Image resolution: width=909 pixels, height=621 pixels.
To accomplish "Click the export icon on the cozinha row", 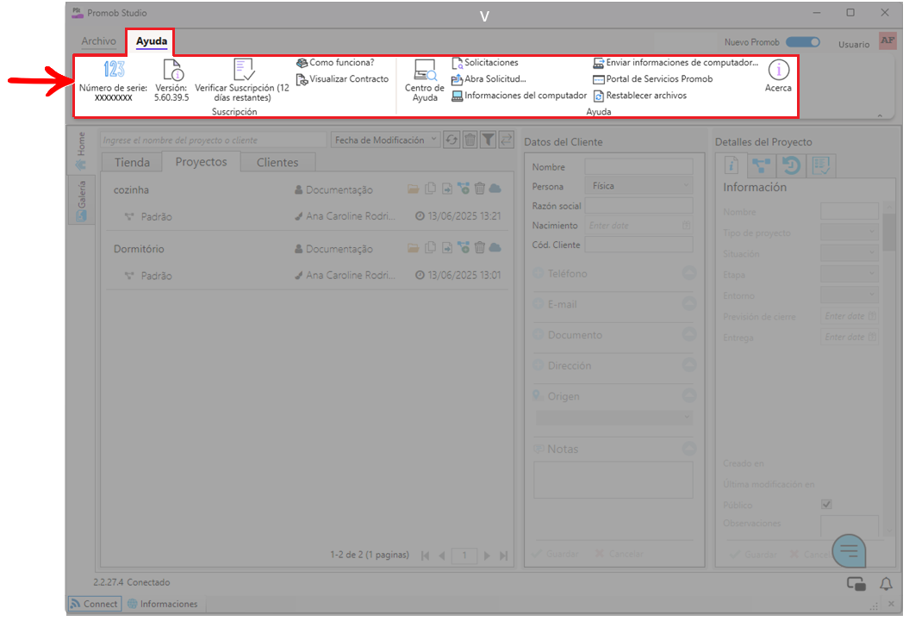I will tap(447, 189).
